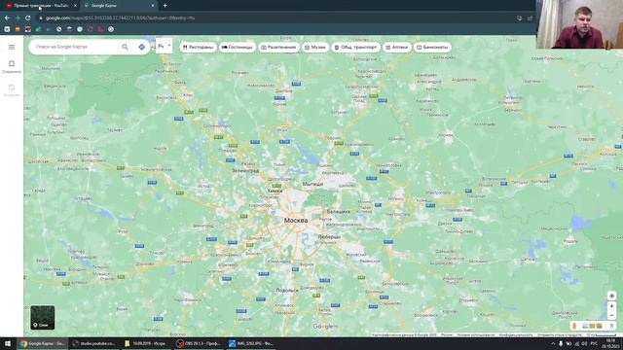Viewport: 623px width, 350px height.
Task: Click the search magnifier icon
Action: click(125, 47)
